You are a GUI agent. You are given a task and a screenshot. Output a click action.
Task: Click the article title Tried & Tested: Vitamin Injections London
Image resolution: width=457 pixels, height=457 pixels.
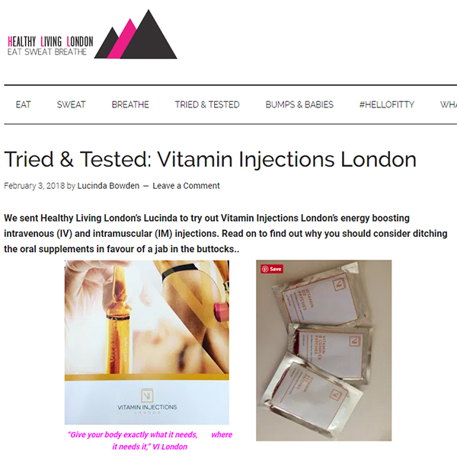click(210, 159)
